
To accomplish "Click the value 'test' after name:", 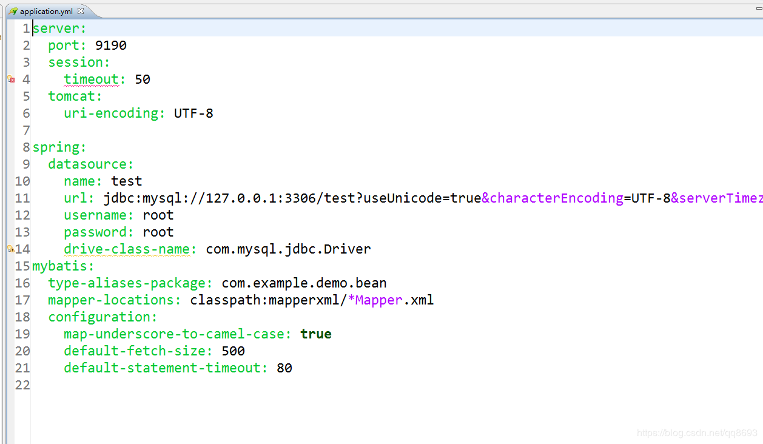I will coord(127,181).
